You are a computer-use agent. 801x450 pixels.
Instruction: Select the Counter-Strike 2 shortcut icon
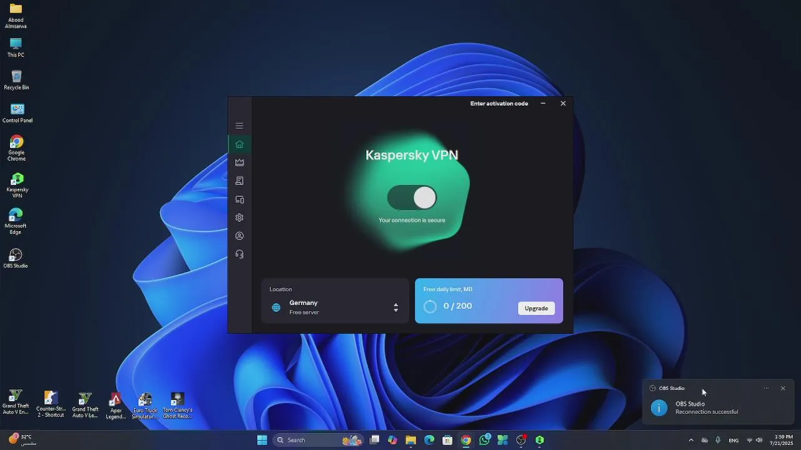(x=51, y=404)
